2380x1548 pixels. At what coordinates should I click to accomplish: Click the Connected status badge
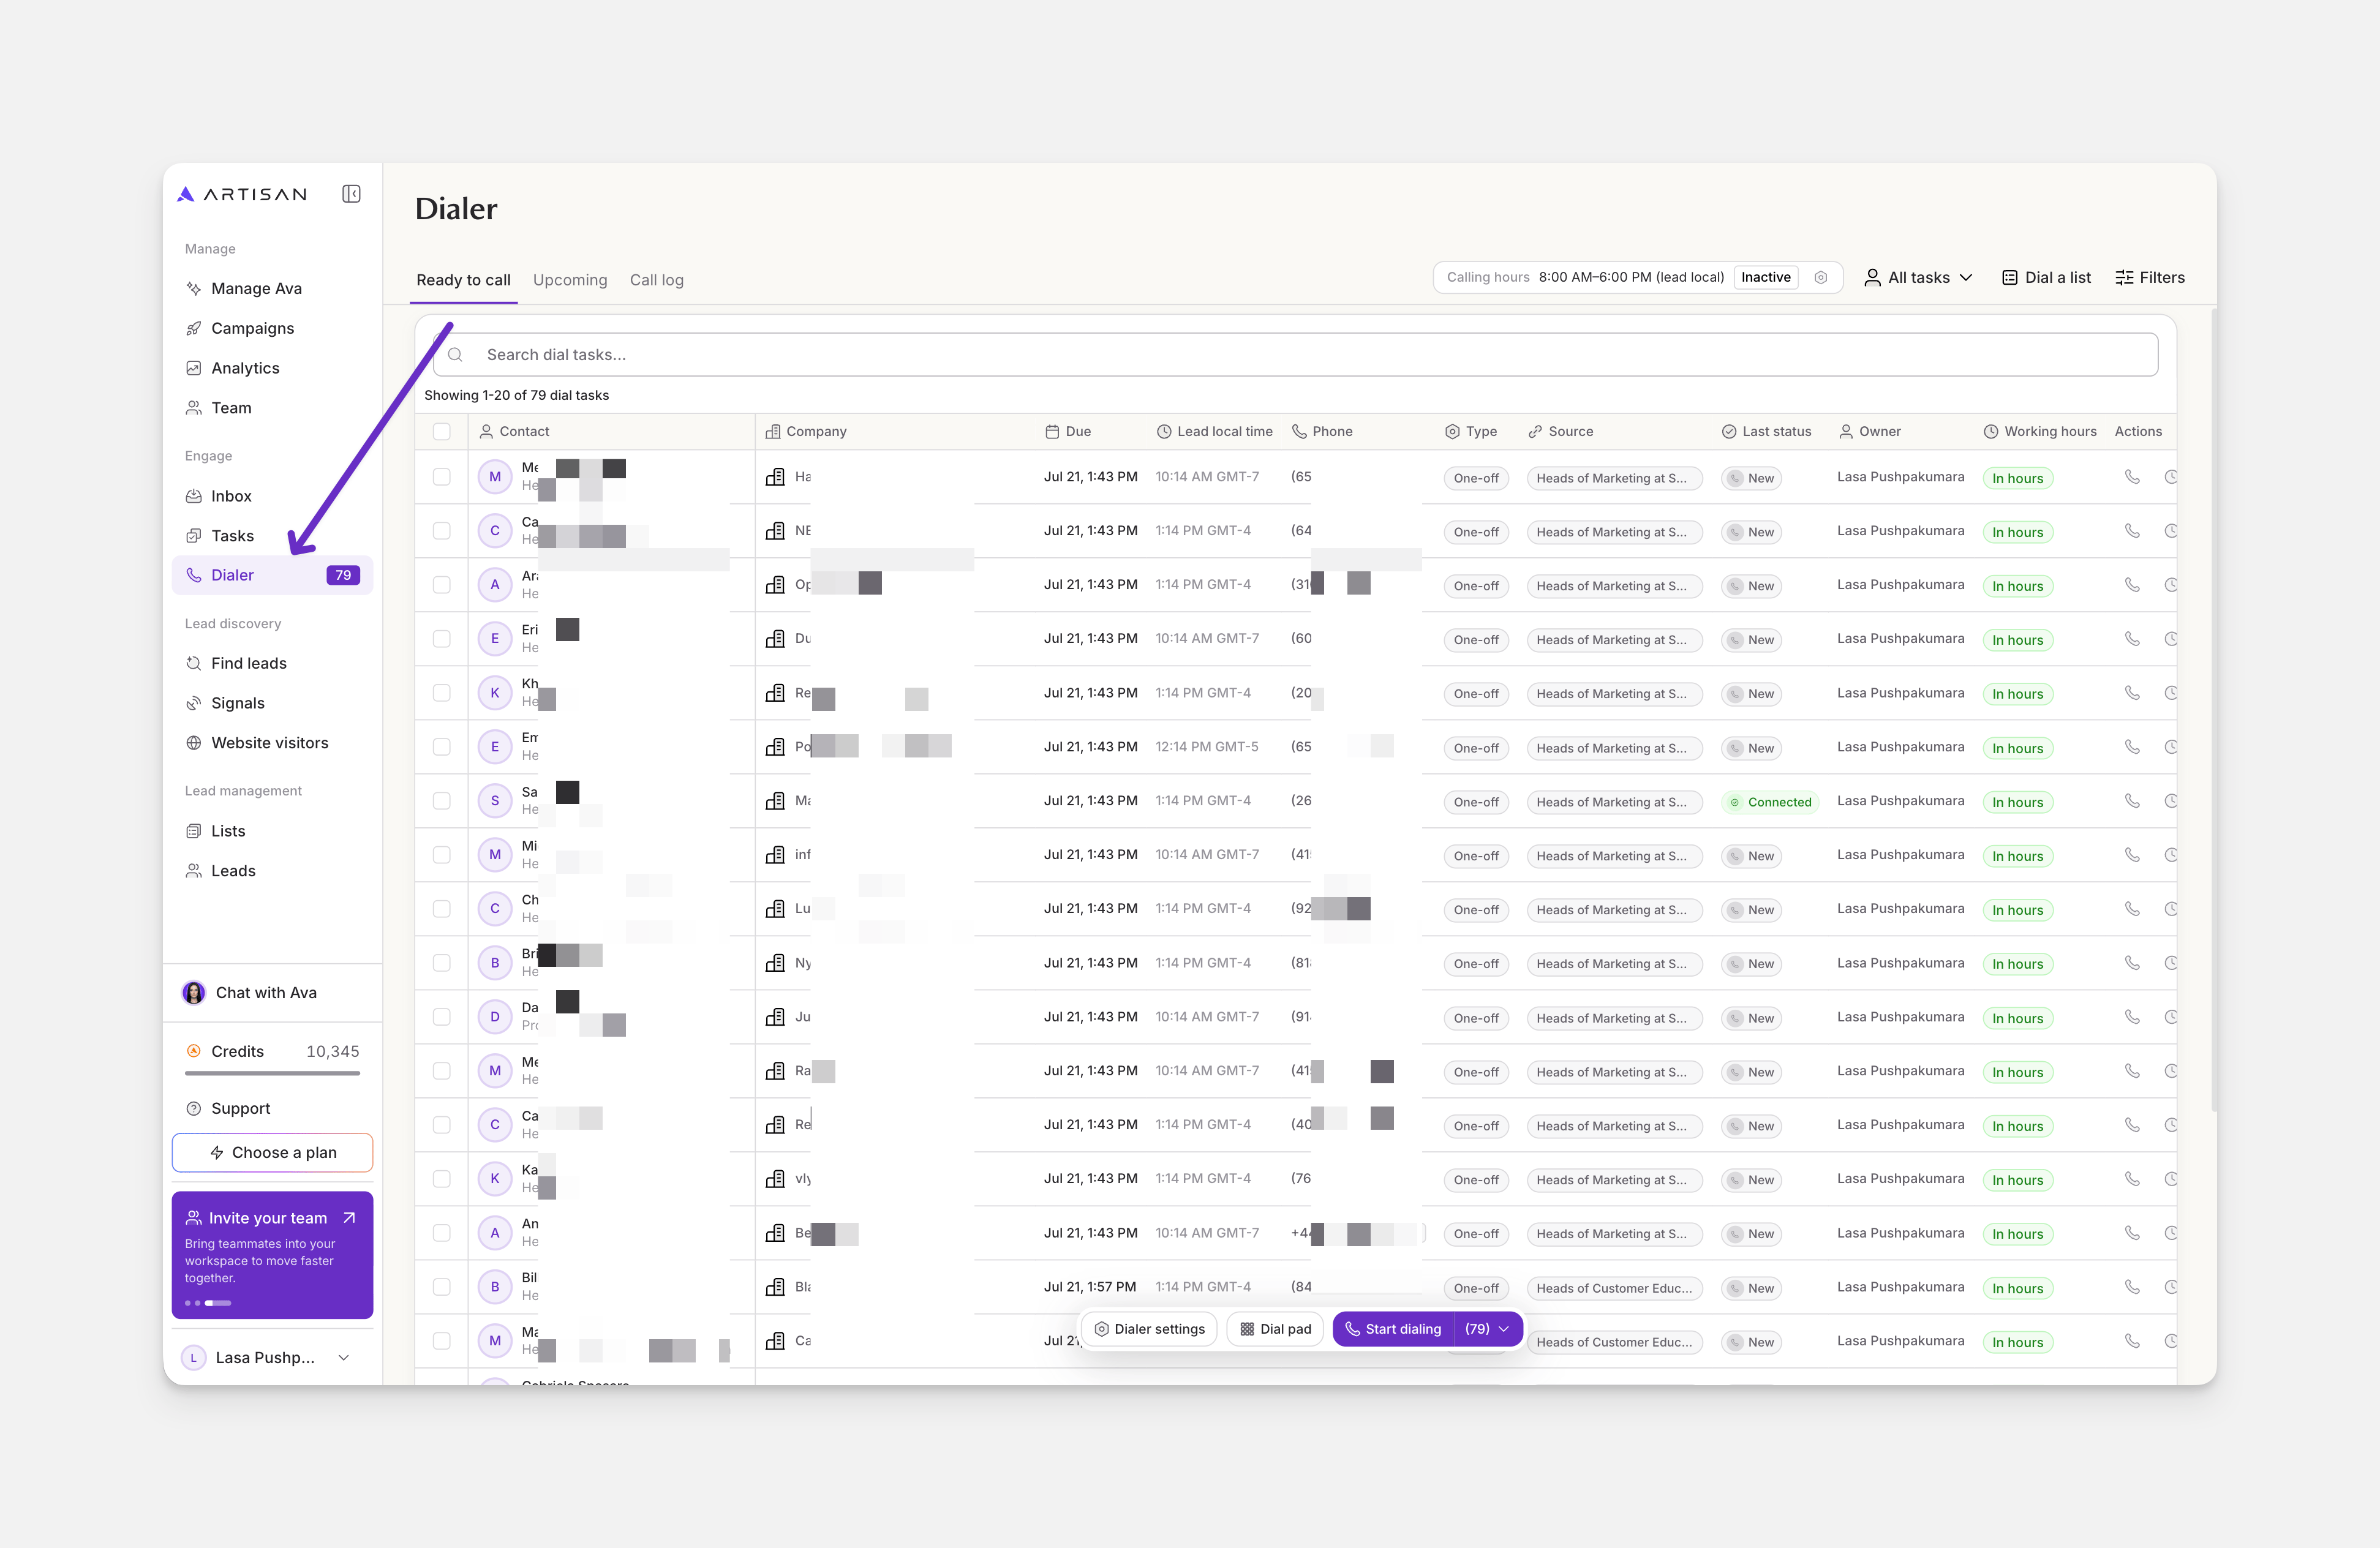(x=1770, y=802)
